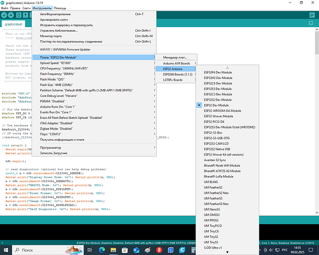The height and width of the screenshot is (255, 319).
Task: Expand the Плата: ESP32 Dev Module submenu
Action: point(94,58)
